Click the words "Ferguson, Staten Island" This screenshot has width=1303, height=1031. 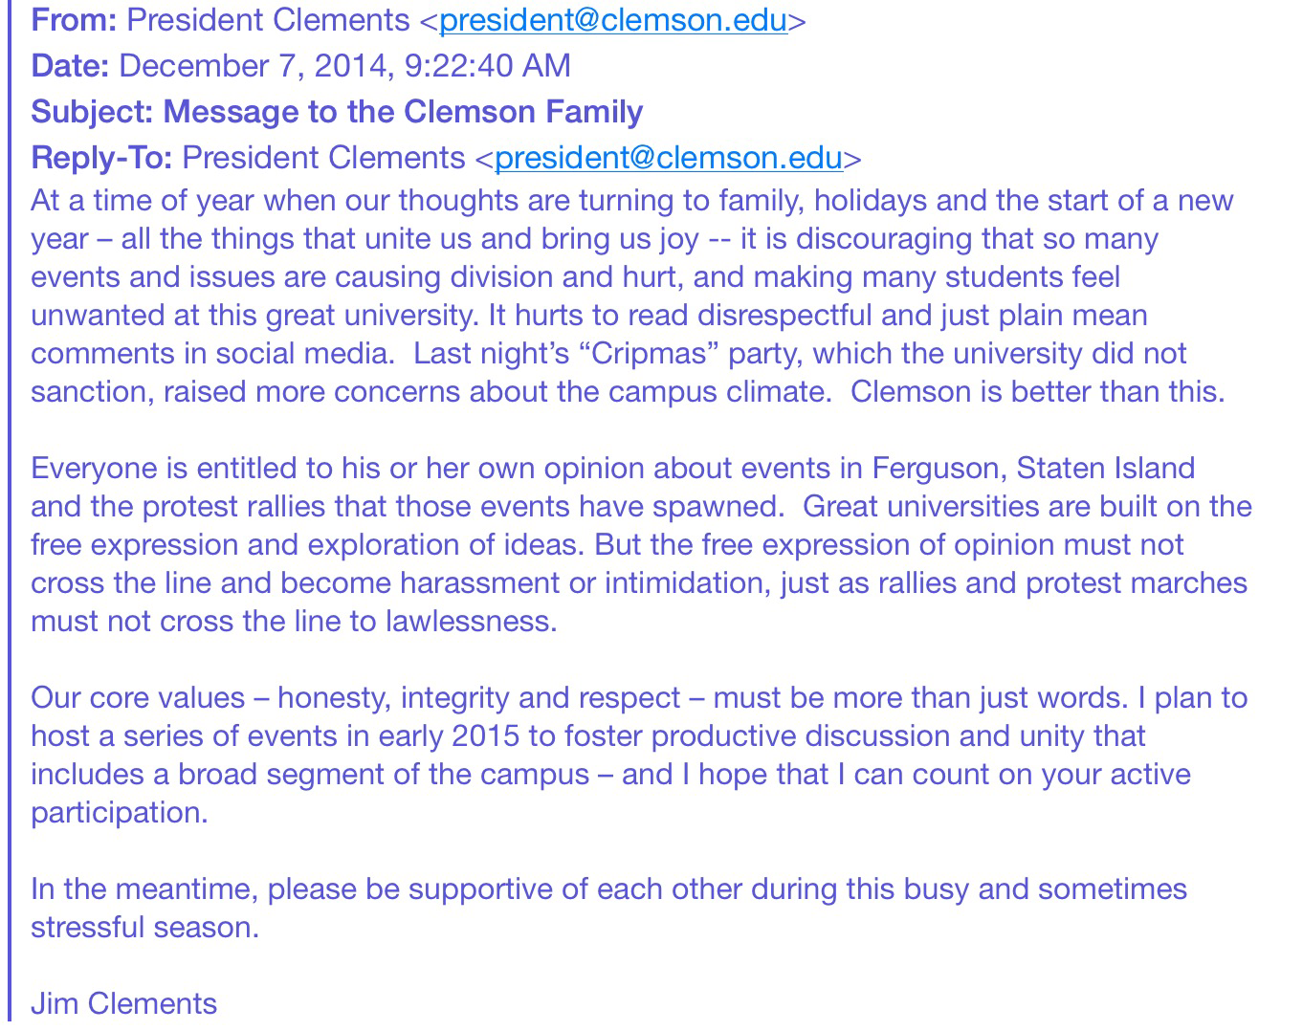click(1033, 469)
